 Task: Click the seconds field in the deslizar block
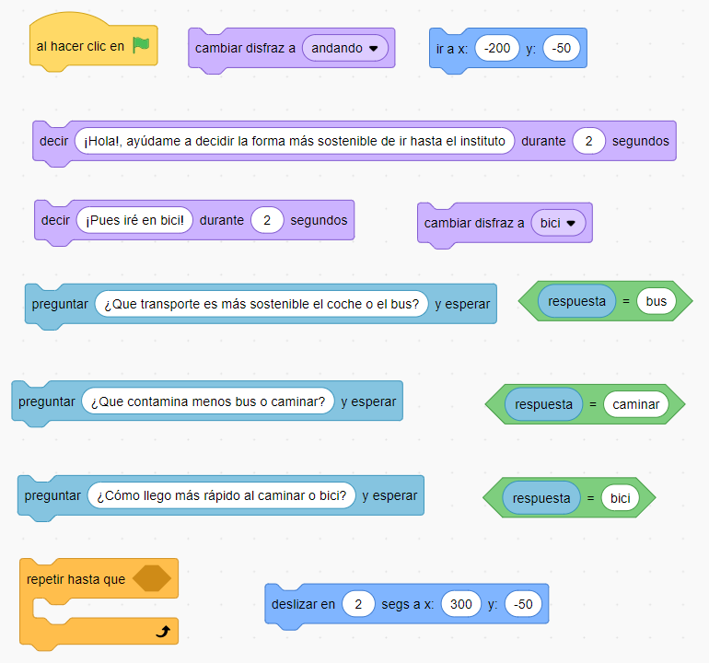pyautogui.click(x=357, y=604)
